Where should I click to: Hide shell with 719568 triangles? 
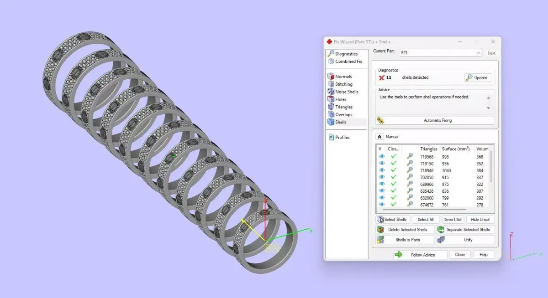point(381,156)
